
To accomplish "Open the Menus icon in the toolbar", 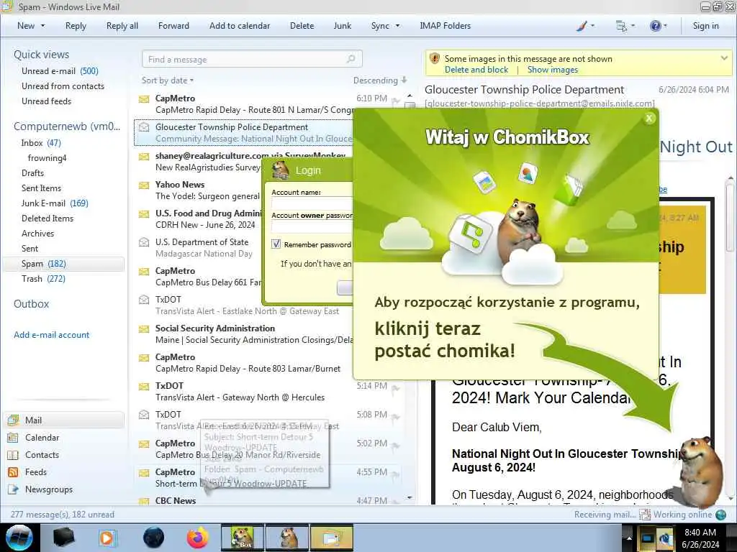I will coord(621,26).
